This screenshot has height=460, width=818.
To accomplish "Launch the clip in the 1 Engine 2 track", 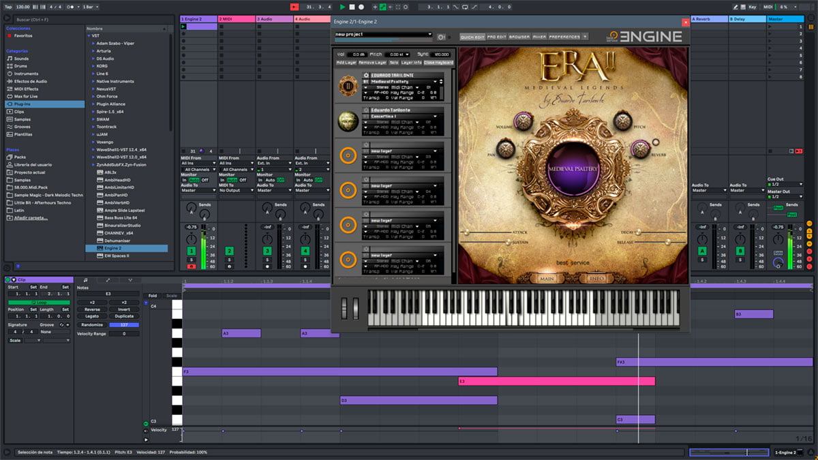I will point(183,27).
